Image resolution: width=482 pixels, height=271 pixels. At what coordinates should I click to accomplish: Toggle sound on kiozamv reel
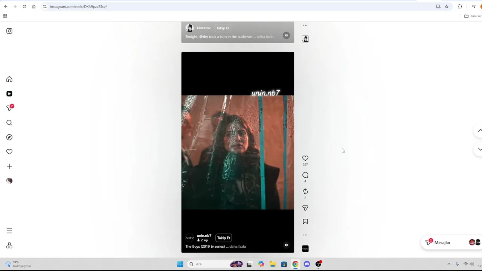pos(286,35)
